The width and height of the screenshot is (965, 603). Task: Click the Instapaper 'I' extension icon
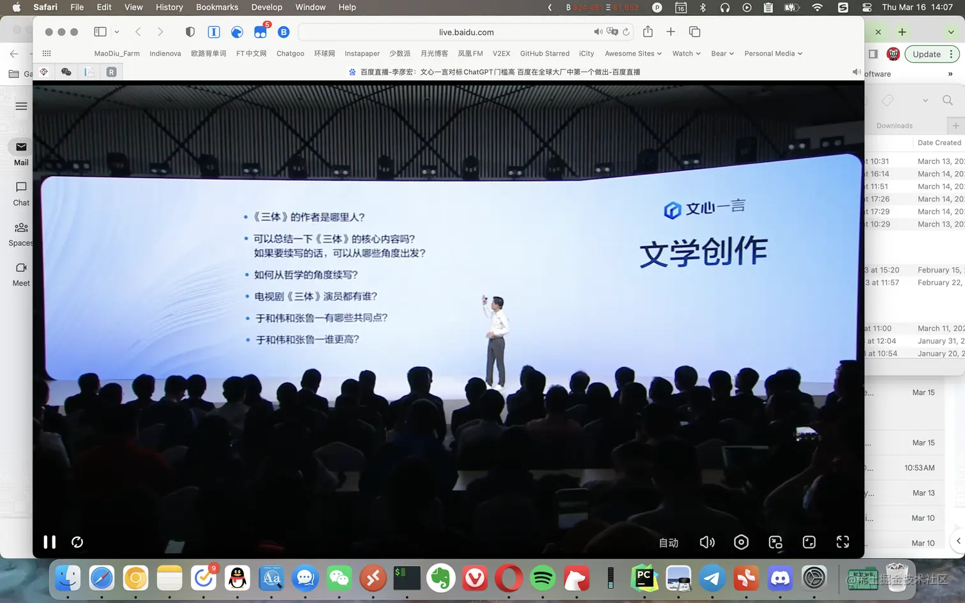point(214,31)
